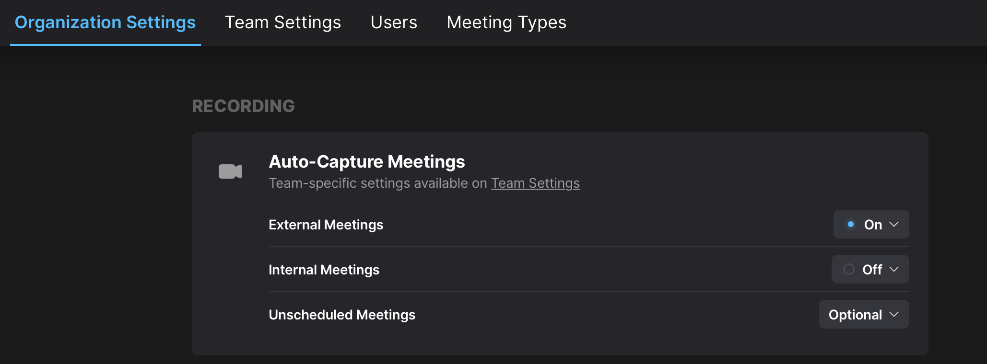Go to the Meeting Types tab
The height and width of the screenshot is (364, 987).
(x=506, y=23)
